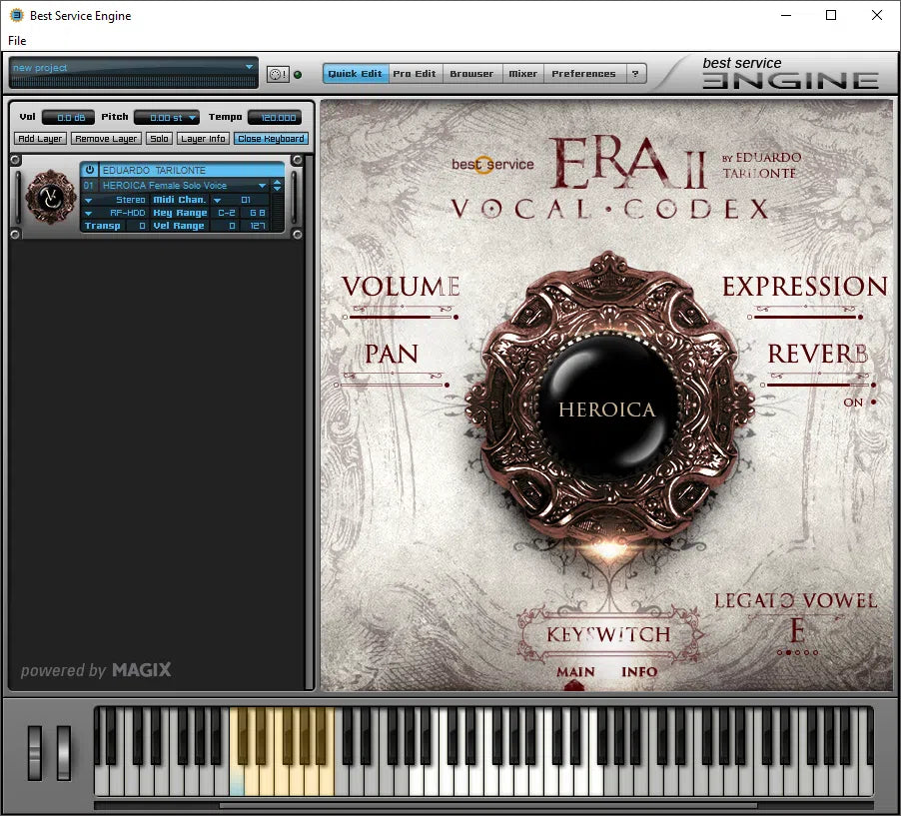This screenshot has height=816, width=901.
Task: Click the Vocal Codex medallion layer thumbnail
Action: 50,198
